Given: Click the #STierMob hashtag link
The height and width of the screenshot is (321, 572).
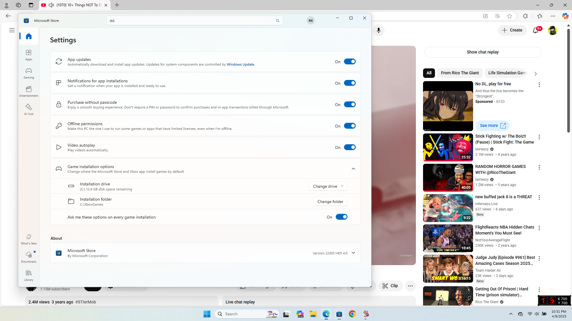Looking at the screenshot, I should coord(86,302).
